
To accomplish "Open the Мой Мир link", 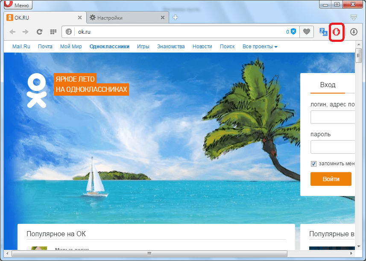I will click(x=71, y=47).
